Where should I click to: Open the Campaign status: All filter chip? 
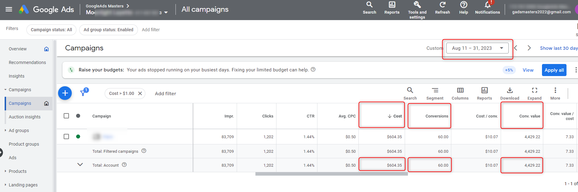coord(51,30)
